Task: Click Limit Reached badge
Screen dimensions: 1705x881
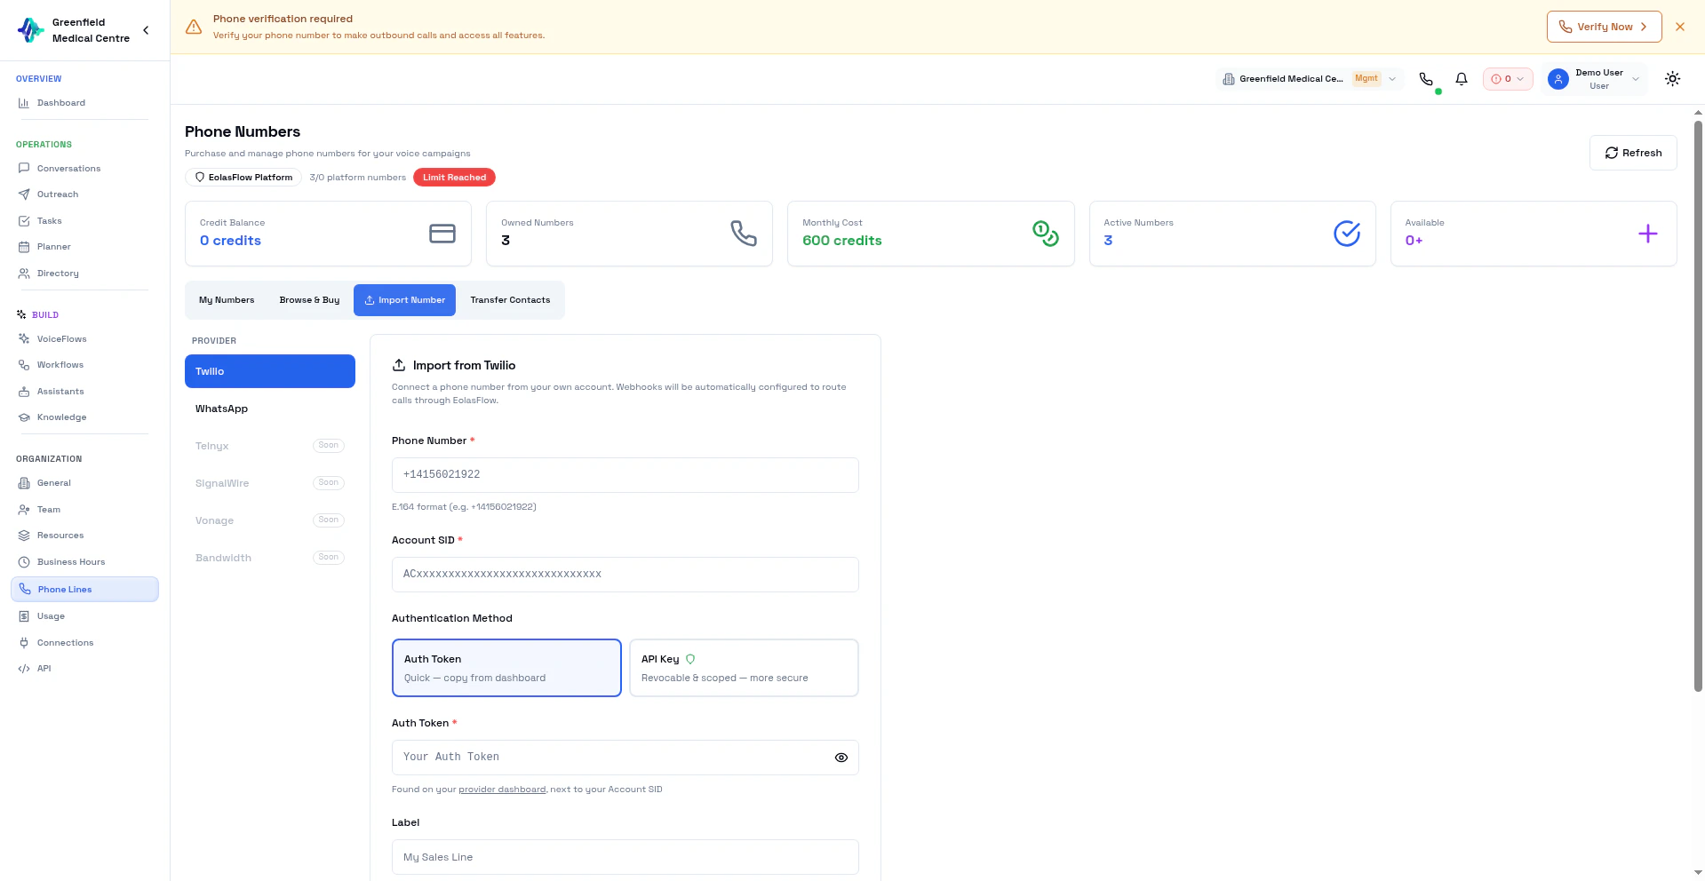Action: pyautogui.click(x=454, y=178)
